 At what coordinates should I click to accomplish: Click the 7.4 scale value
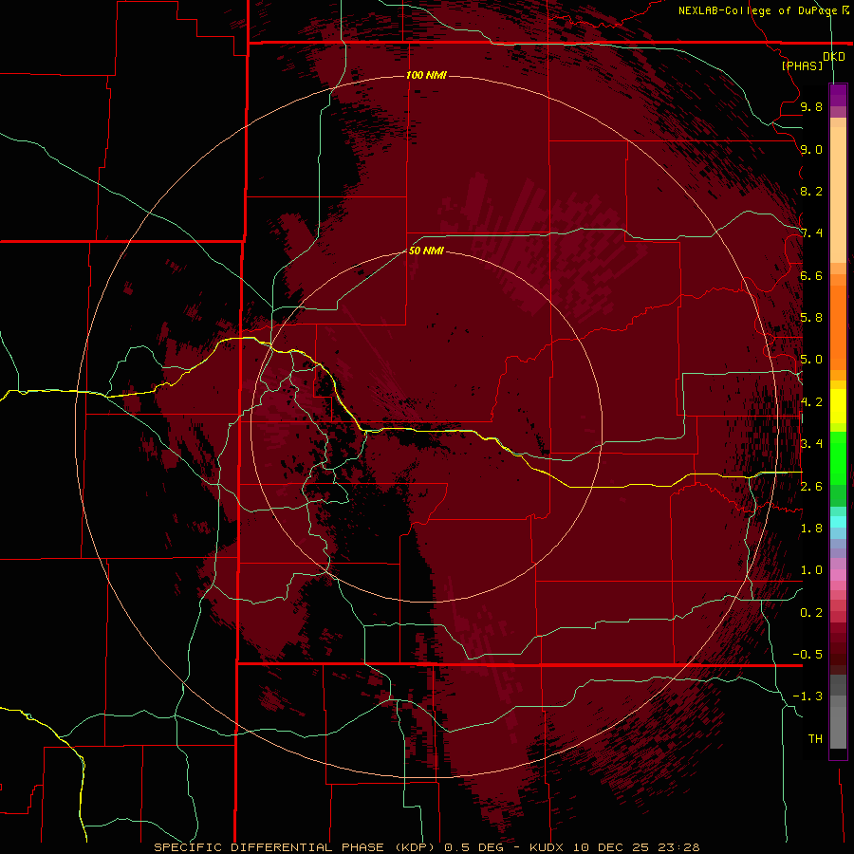[x=811, y=233]
